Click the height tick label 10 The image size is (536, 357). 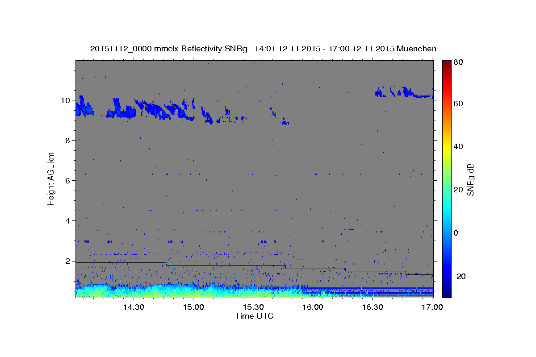pos(65,100)
